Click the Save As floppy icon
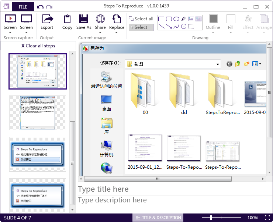The image size is (273, 222). click(x=84, y=19)
